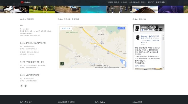Open the 소프트웨어/앱 menu item
This screenshot has height=104, width=188.
(x=134, y=2)
